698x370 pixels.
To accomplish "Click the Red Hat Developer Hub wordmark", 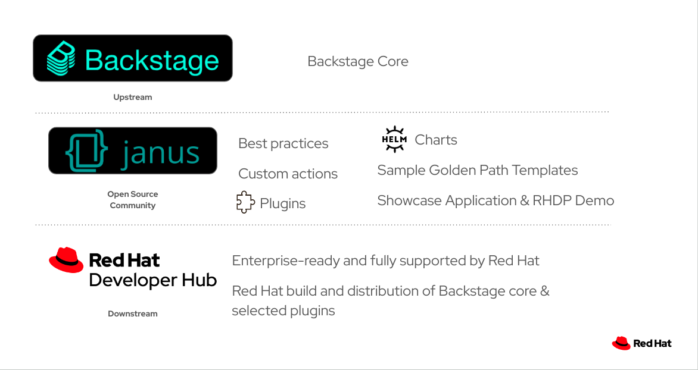I will pos(152,270).
